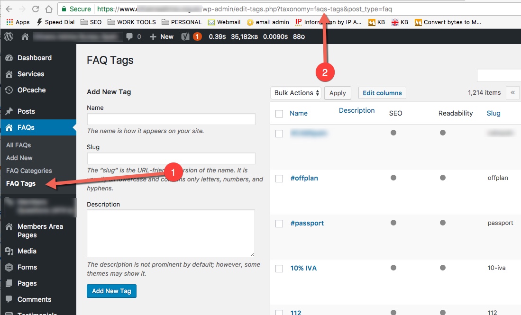Open Members Area Pages in sidebar
This screenshot has width=521, height=315.
click(40, 231)
